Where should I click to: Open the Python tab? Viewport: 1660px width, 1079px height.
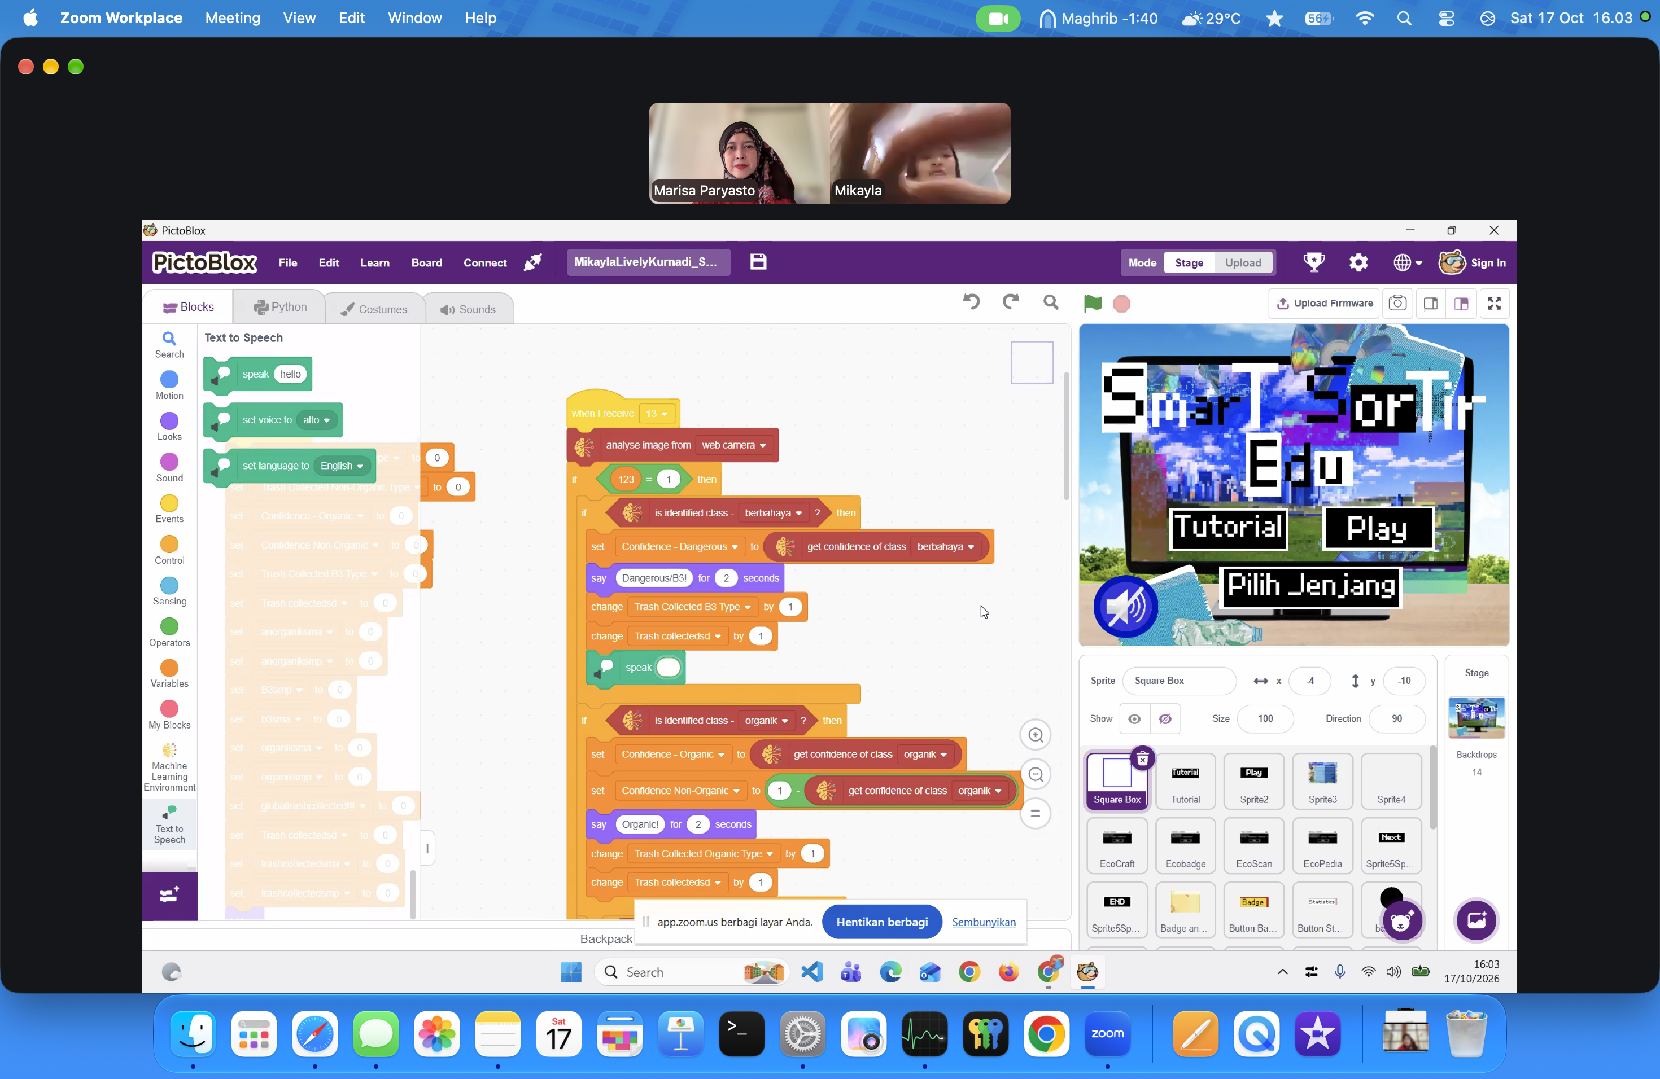click(279, 306)
